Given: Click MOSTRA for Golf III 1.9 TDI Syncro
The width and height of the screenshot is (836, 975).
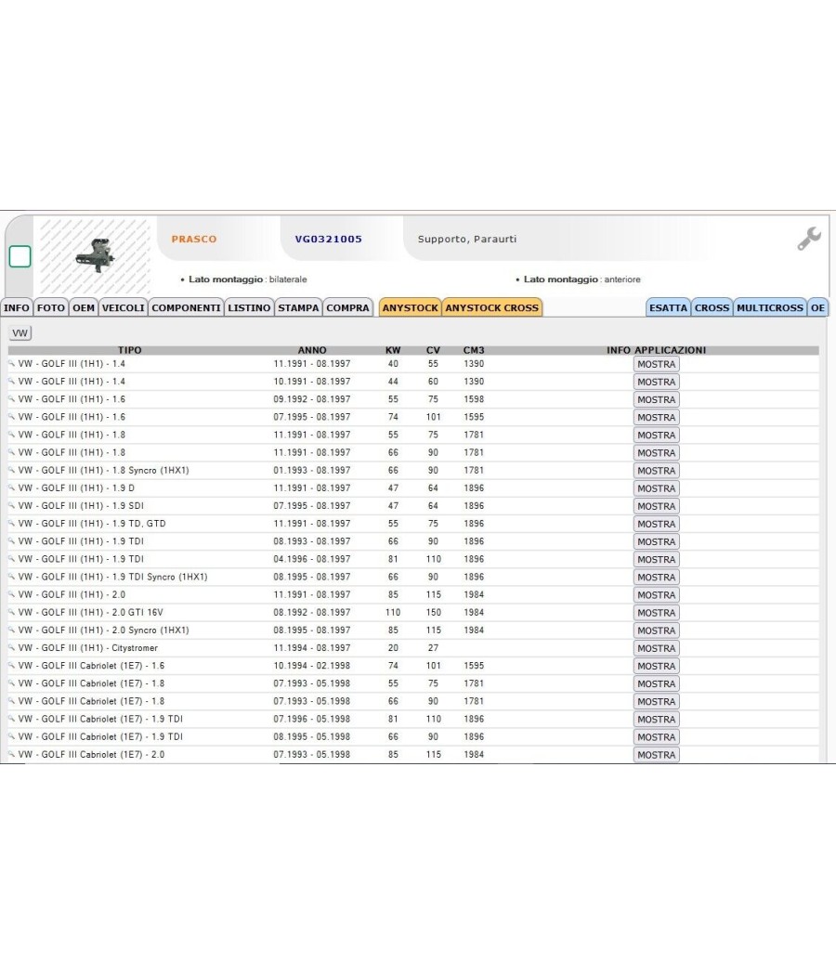Looking at the screenshot, I should tap(656, 577).
